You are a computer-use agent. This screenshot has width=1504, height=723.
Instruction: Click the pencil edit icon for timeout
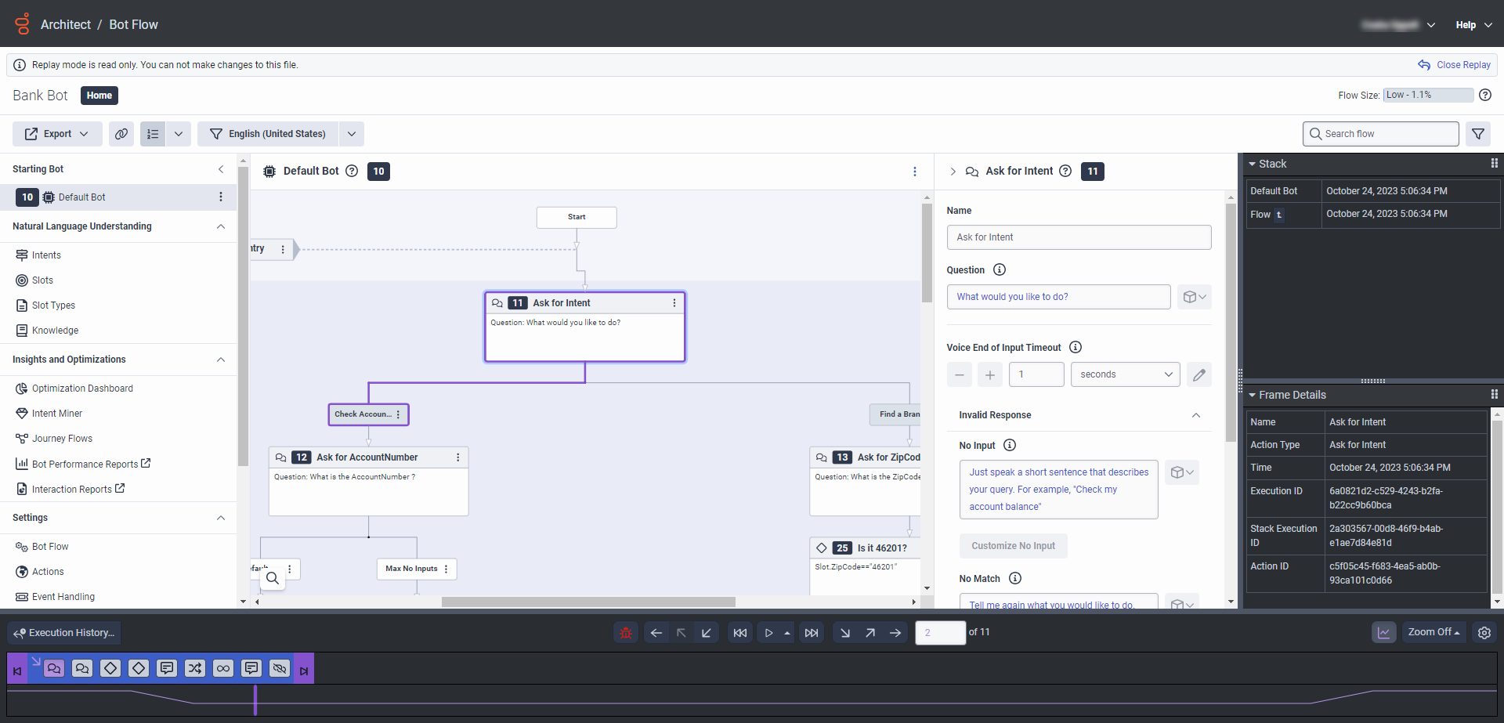pos(1198,374)
